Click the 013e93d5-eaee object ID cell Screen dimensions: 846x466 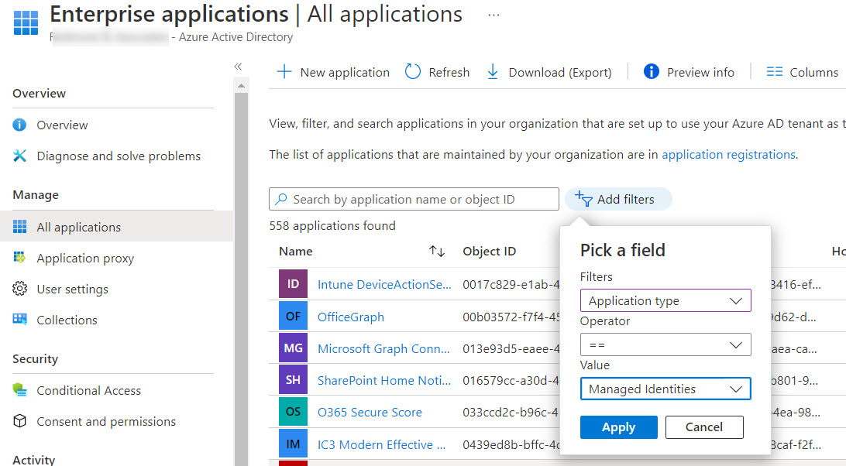tap(511, 348)
